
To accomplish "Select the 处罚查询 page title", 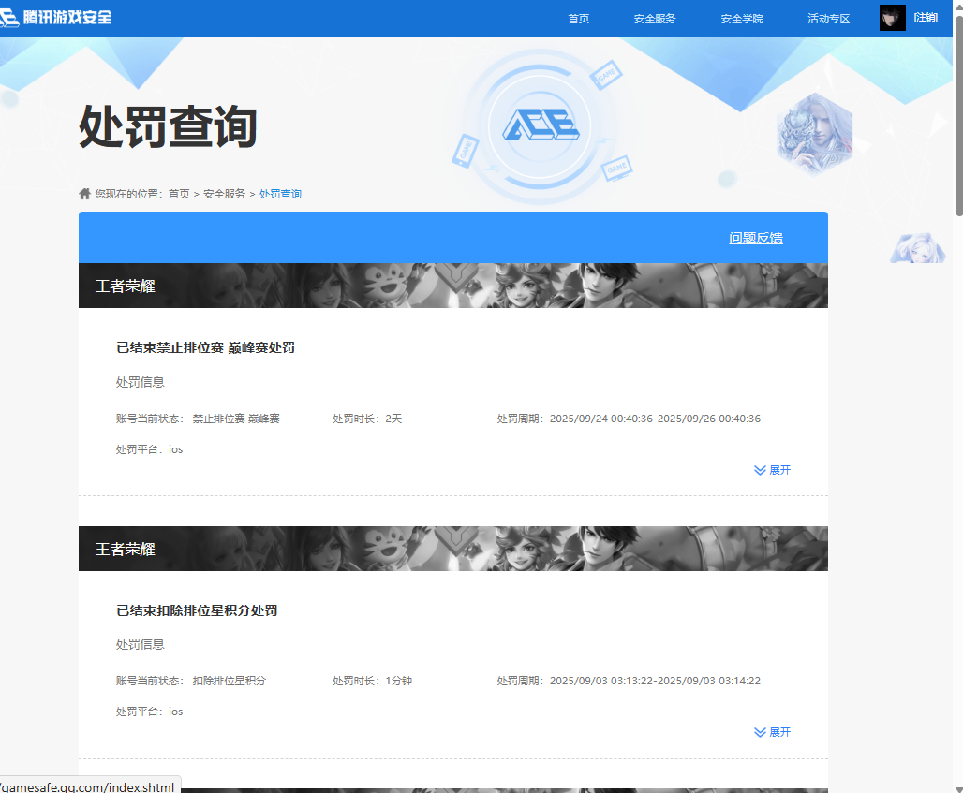I will coord(168,126).
